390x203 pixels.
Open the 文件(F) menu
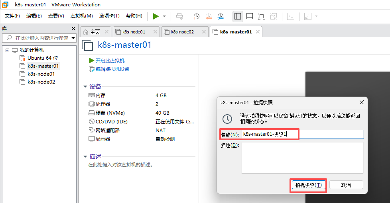click(x=12, y=16)
